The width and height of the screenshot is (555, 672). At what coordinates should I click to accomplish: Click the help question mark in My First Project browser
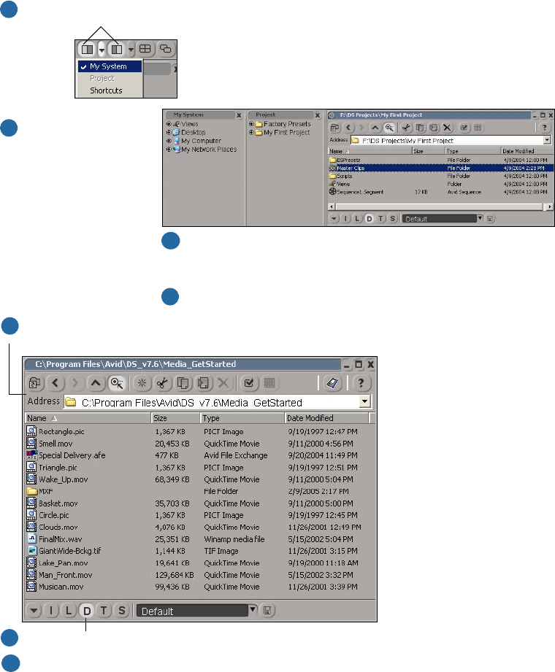click(544, 128)
